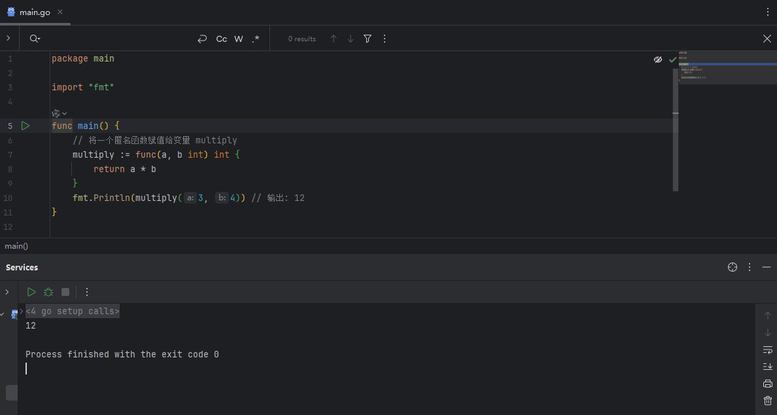Viewport: 777px width, 415px height.
Task: Stop the running process
Action: click(65, 292)
